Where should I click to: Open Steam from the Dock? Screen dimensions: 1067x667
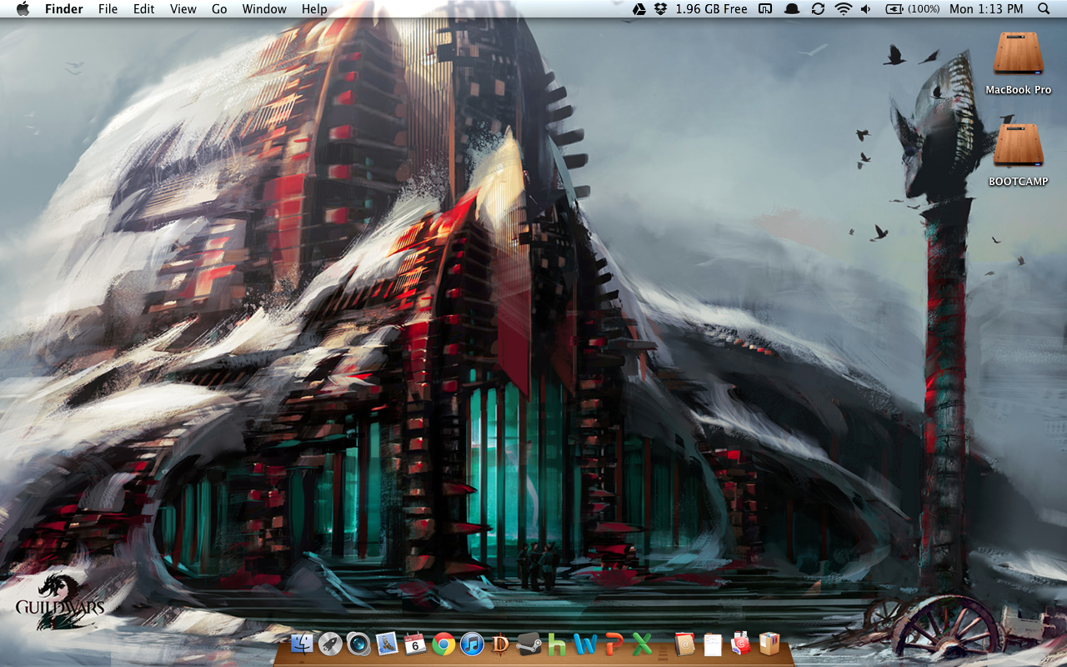(x=528, y=644)
